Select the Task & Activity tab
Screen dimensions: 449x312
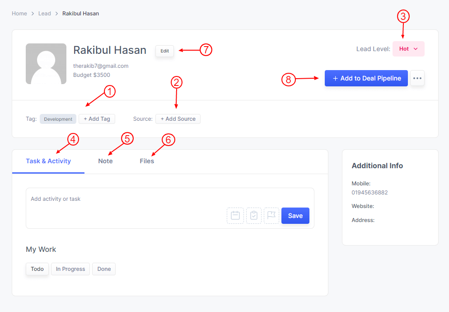click(48, 161)
